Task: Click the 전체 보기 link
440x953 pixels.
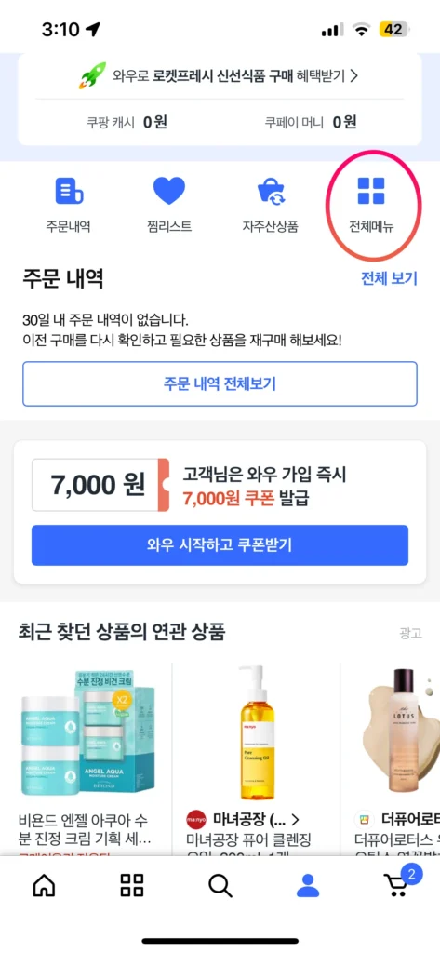Action: pos(389,278)
